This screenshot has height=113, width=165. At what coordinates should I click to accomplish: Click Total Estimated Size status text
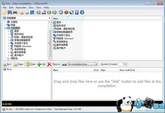(68, 109)
